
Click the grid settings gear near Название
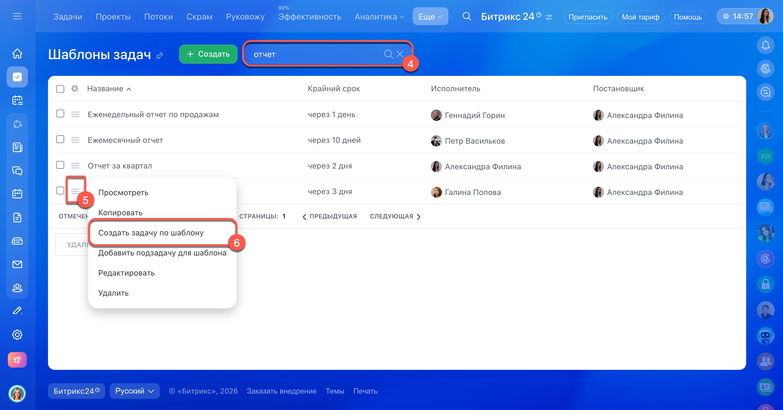point(75,88)
